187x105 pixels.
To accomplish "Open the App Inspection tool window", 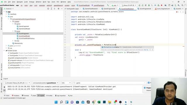I will click(60, 95).
